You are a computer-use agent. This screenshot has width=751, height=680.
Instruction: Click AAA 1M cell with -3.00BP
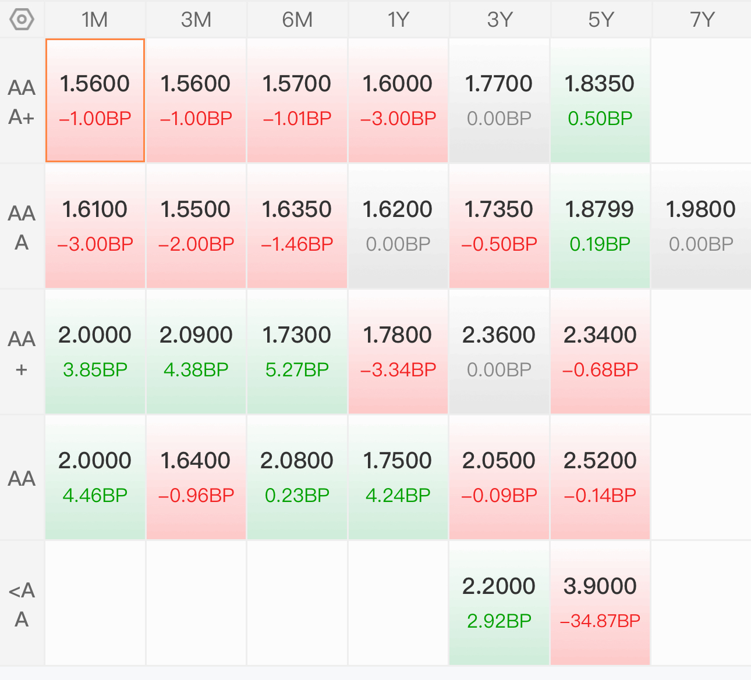(x=95, y=226)
